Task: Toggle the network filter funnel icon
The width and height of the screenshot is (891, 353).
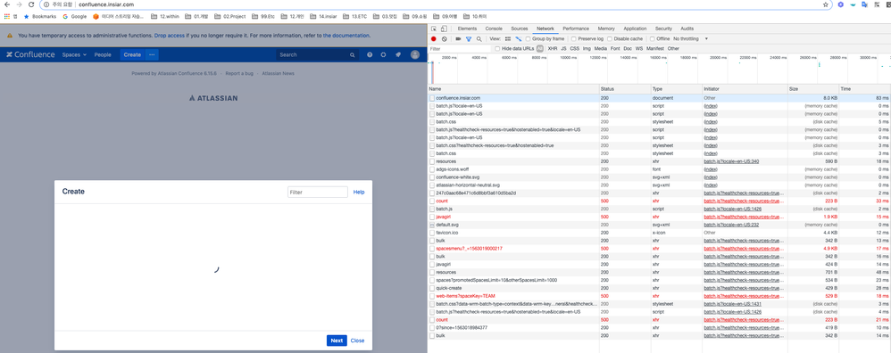Action: pyautogui.click(x=469, y=39)
